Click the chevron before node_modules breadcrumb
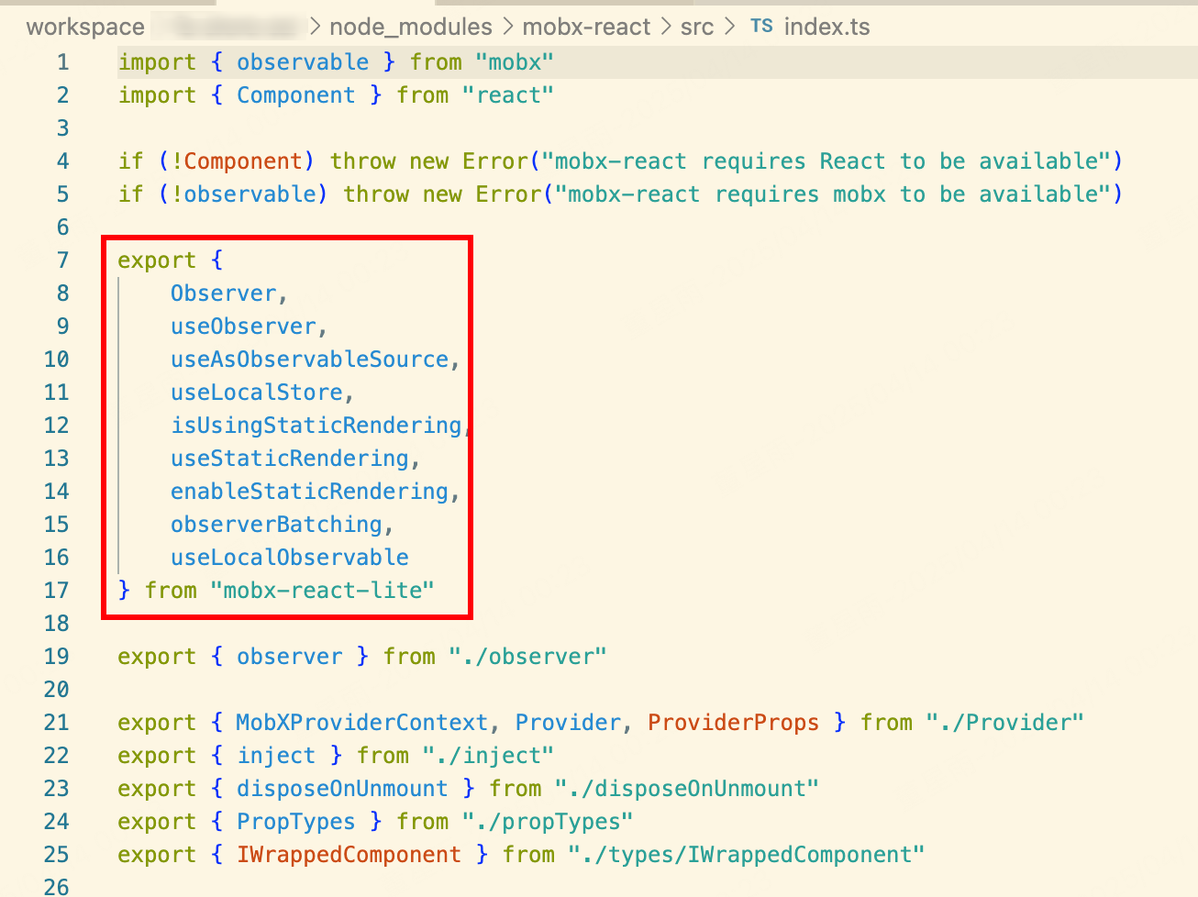1198x897 pixels. click(x=316, y=27)
